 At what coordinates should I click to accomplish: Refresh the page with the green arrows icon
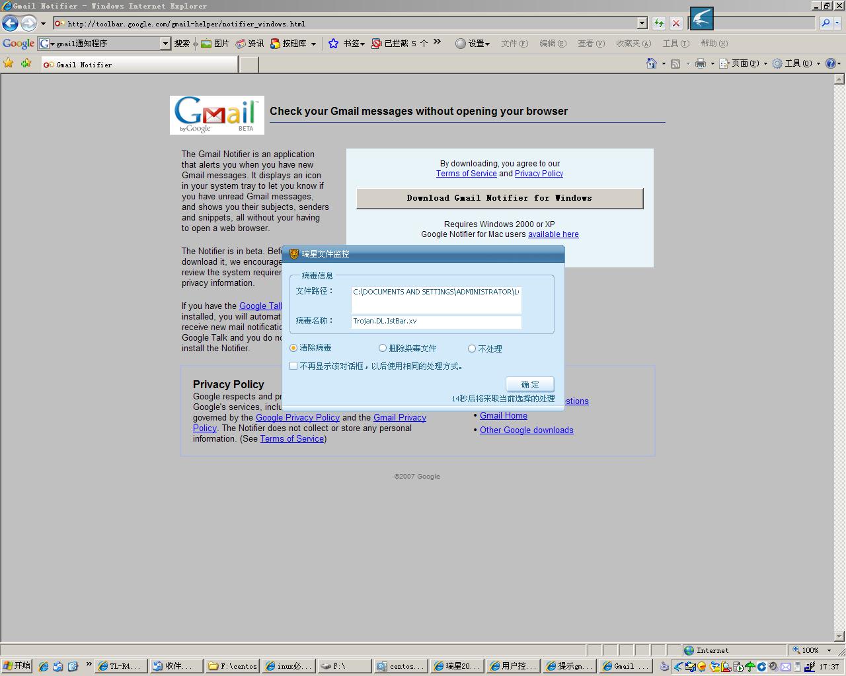(659, 23)
